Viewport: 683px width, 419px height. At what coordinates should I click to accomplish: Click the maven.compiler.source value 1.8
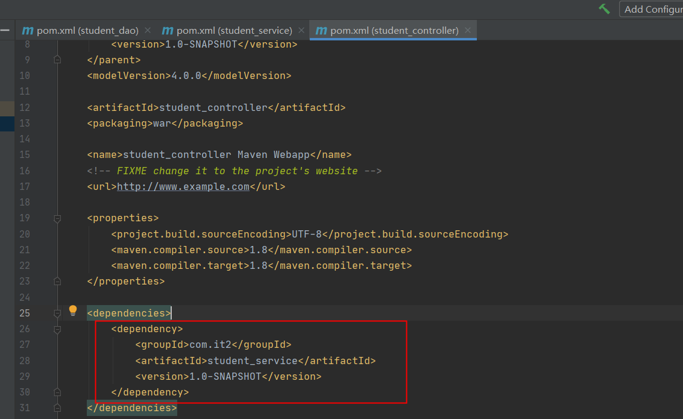(x=258, y=250)
